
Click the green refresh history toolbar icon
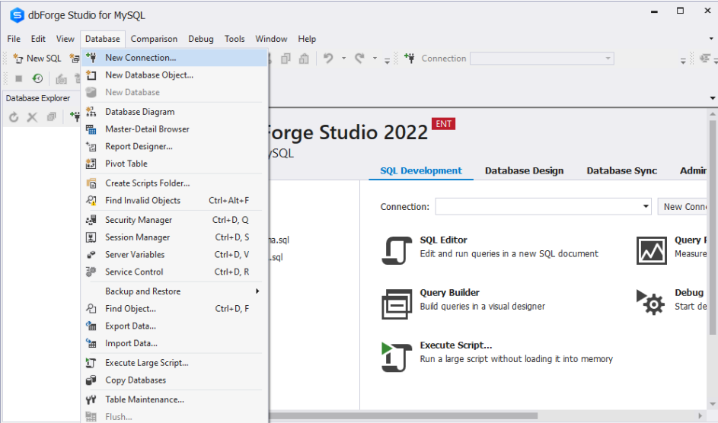[x=37, y=78]
